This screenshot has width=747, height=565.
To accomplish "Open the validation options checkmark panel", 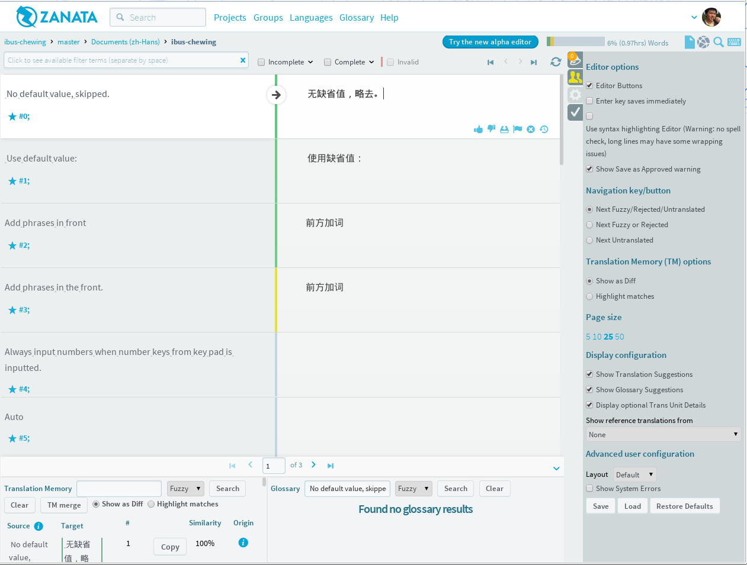I will tap(575, 112).
